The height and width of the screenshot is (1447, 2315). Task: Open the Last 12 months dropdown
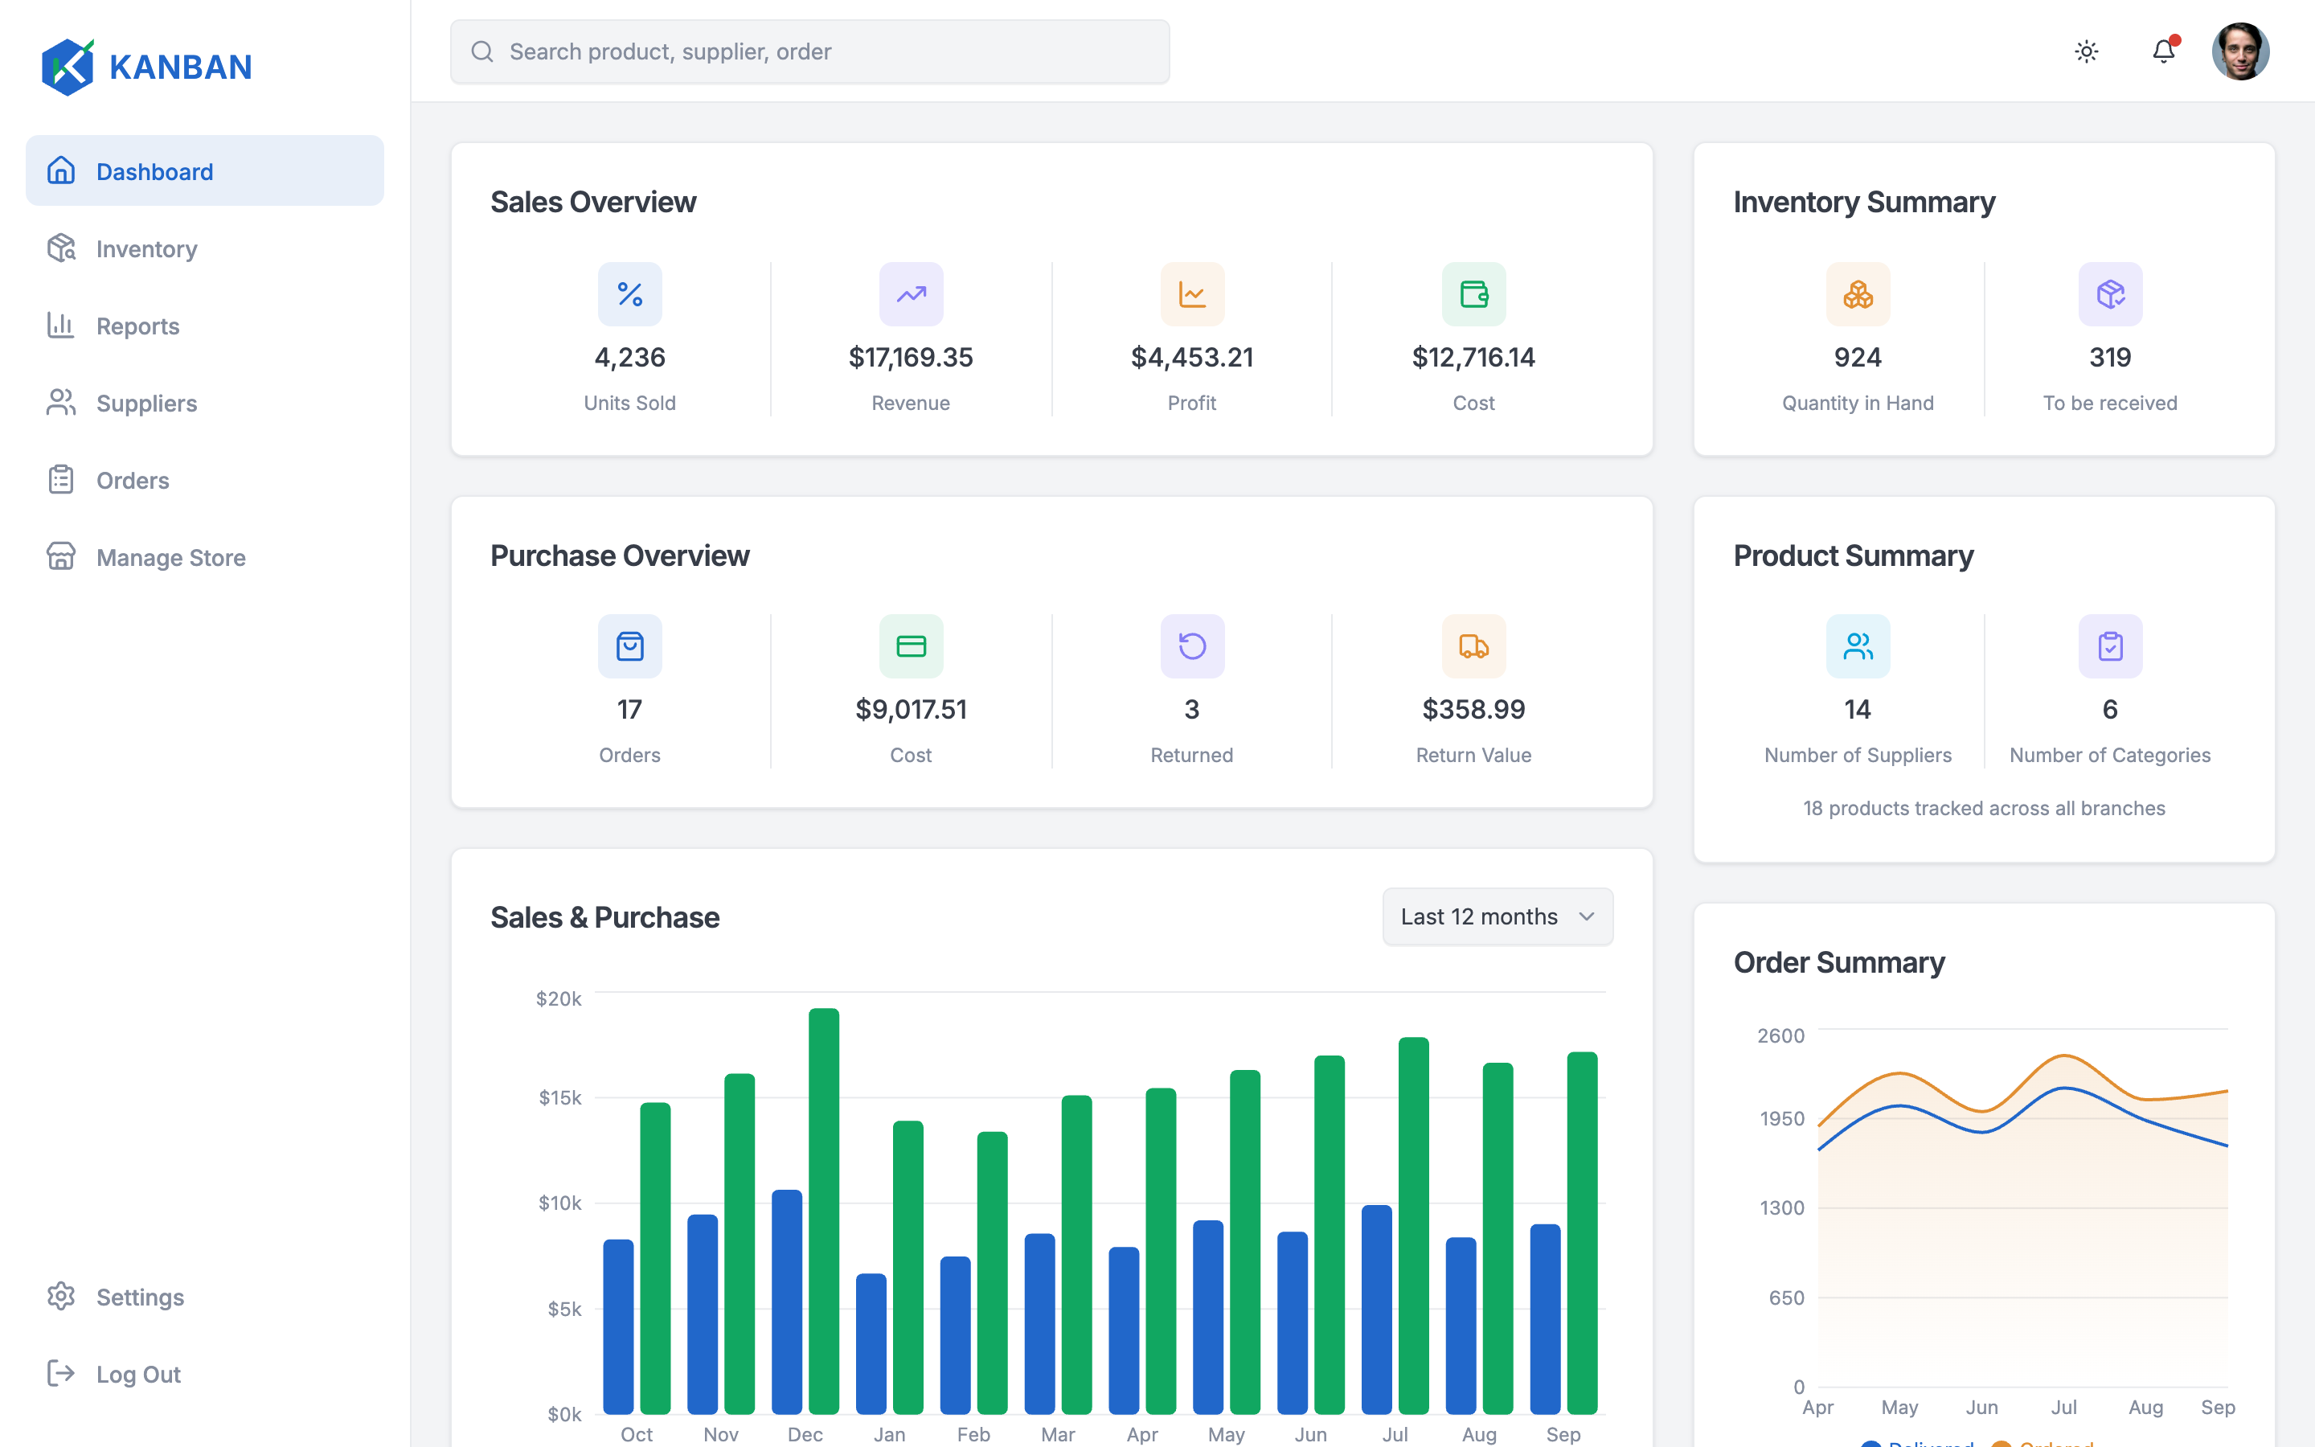[x=1497, y=916]
